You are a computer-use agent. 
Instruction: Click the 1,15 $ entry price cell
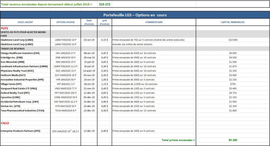104,84
